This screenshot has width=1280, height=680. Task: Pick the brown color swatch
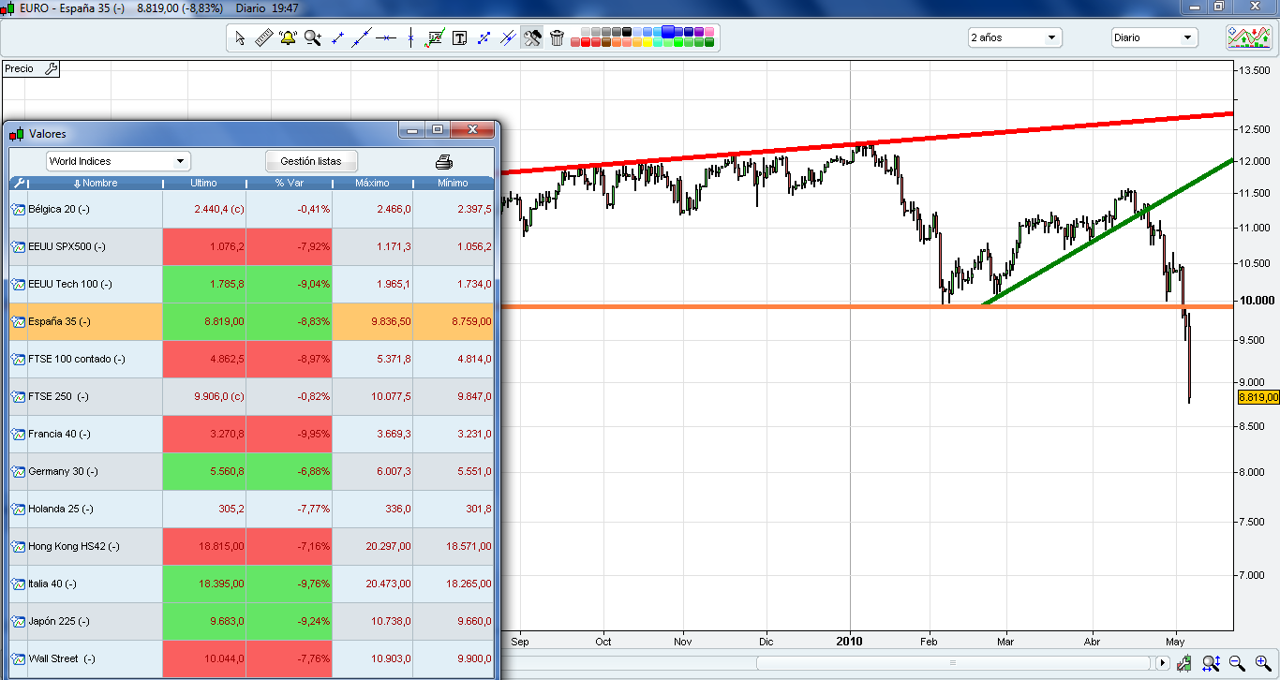(606, 42)
